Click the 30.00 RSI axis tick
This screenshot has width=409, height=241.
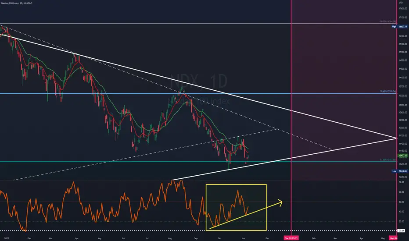pyautogui.click(x=402, y=221)
